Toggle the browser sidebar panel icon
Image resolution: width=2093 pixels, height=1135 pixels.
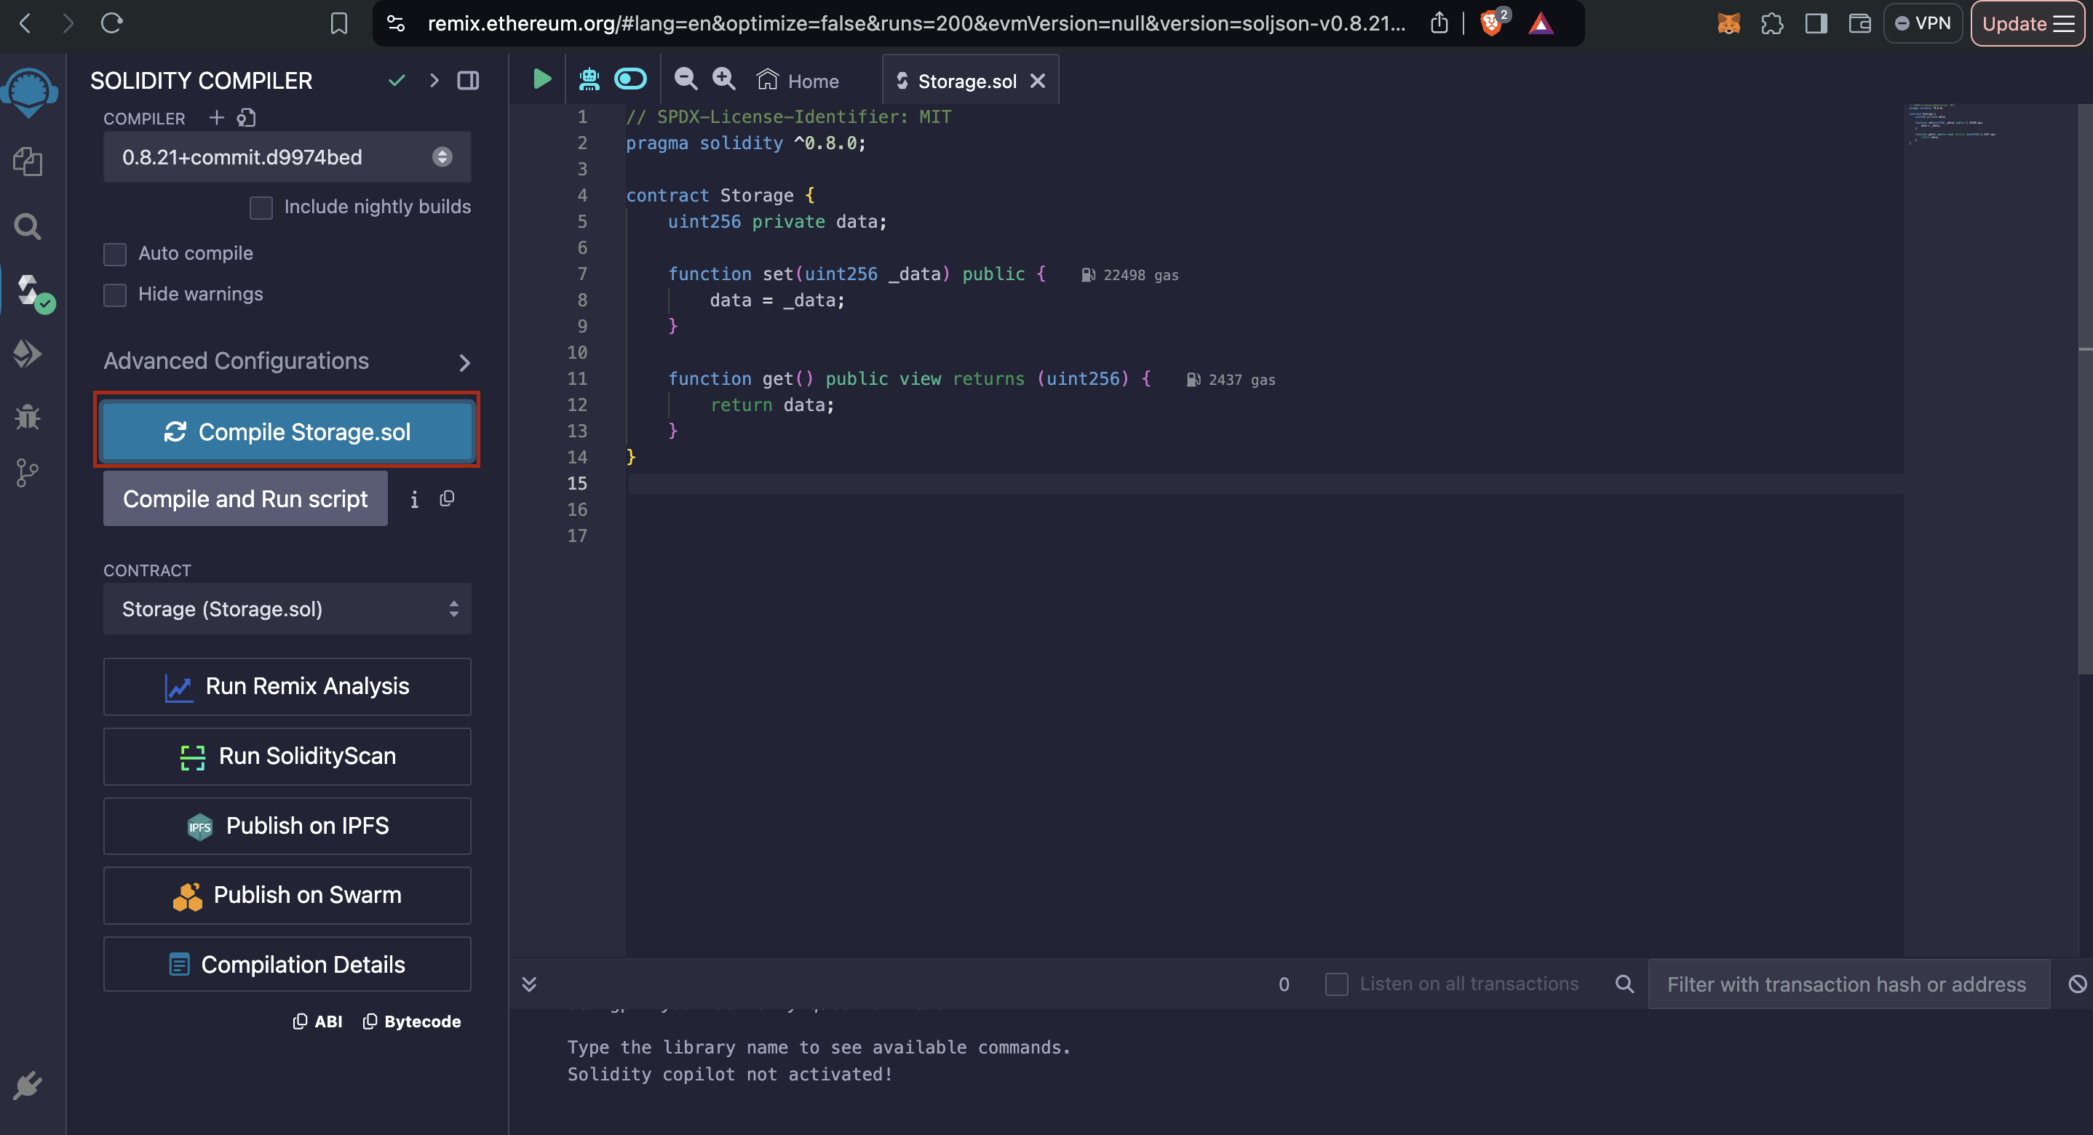[1816, 23]
